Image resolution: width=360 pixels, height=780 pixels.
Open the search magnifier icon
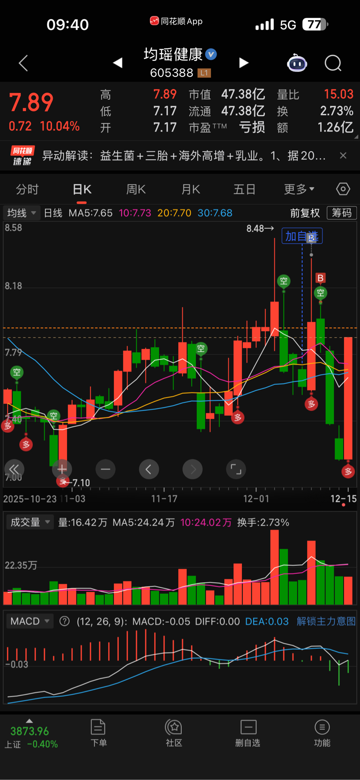[x=333, y=63]
